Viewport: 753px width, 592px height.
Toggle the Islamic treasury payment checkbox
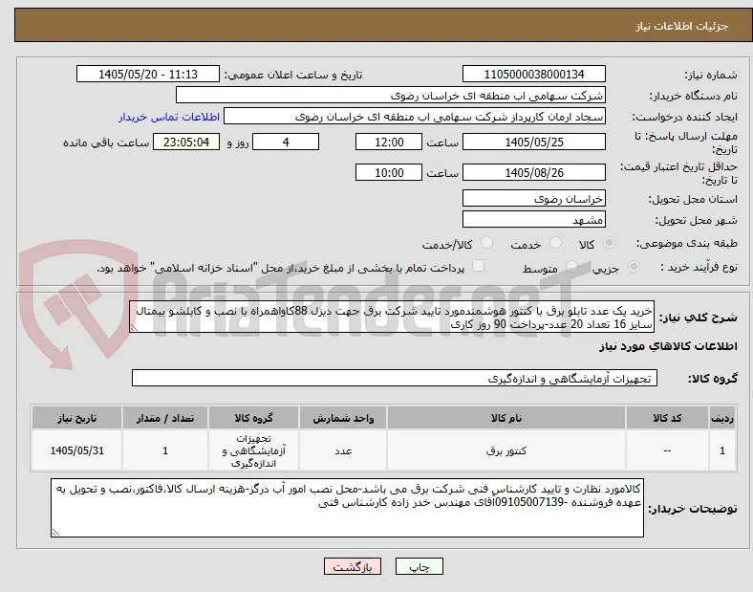click(x=479, y=266)
